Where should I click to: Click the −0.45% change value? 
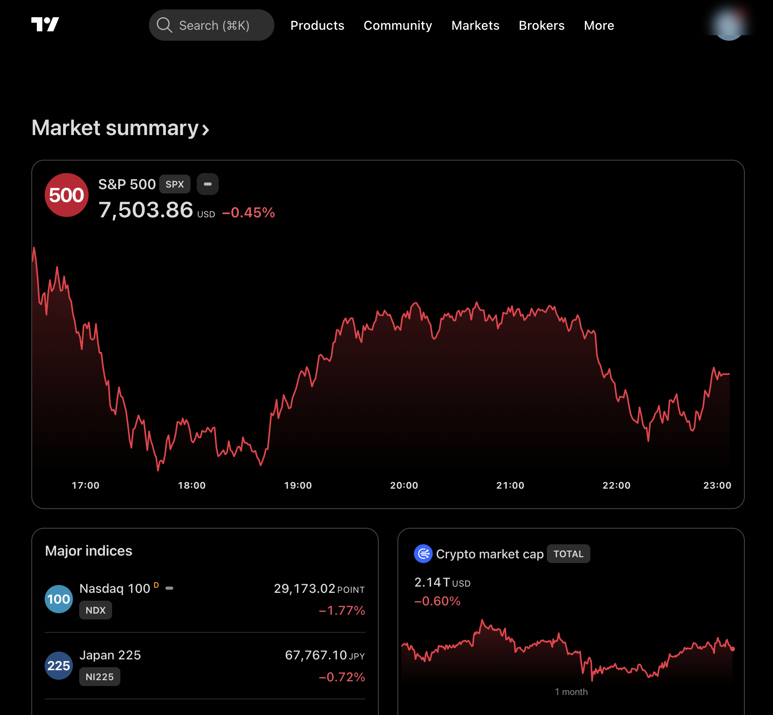pos(249,213)
